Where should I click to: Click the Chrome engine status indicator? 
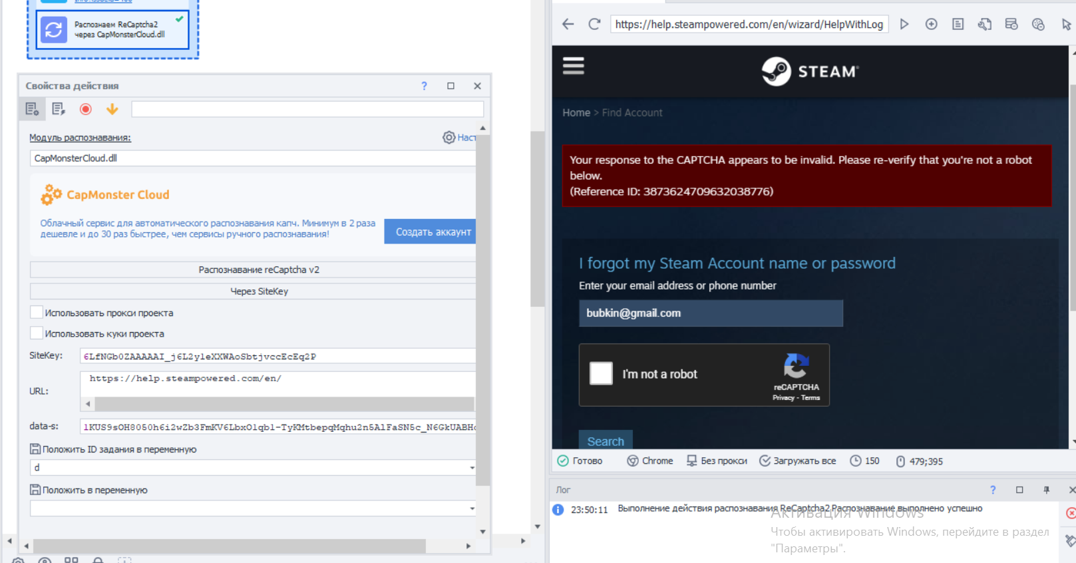click(x=650, y=461)
